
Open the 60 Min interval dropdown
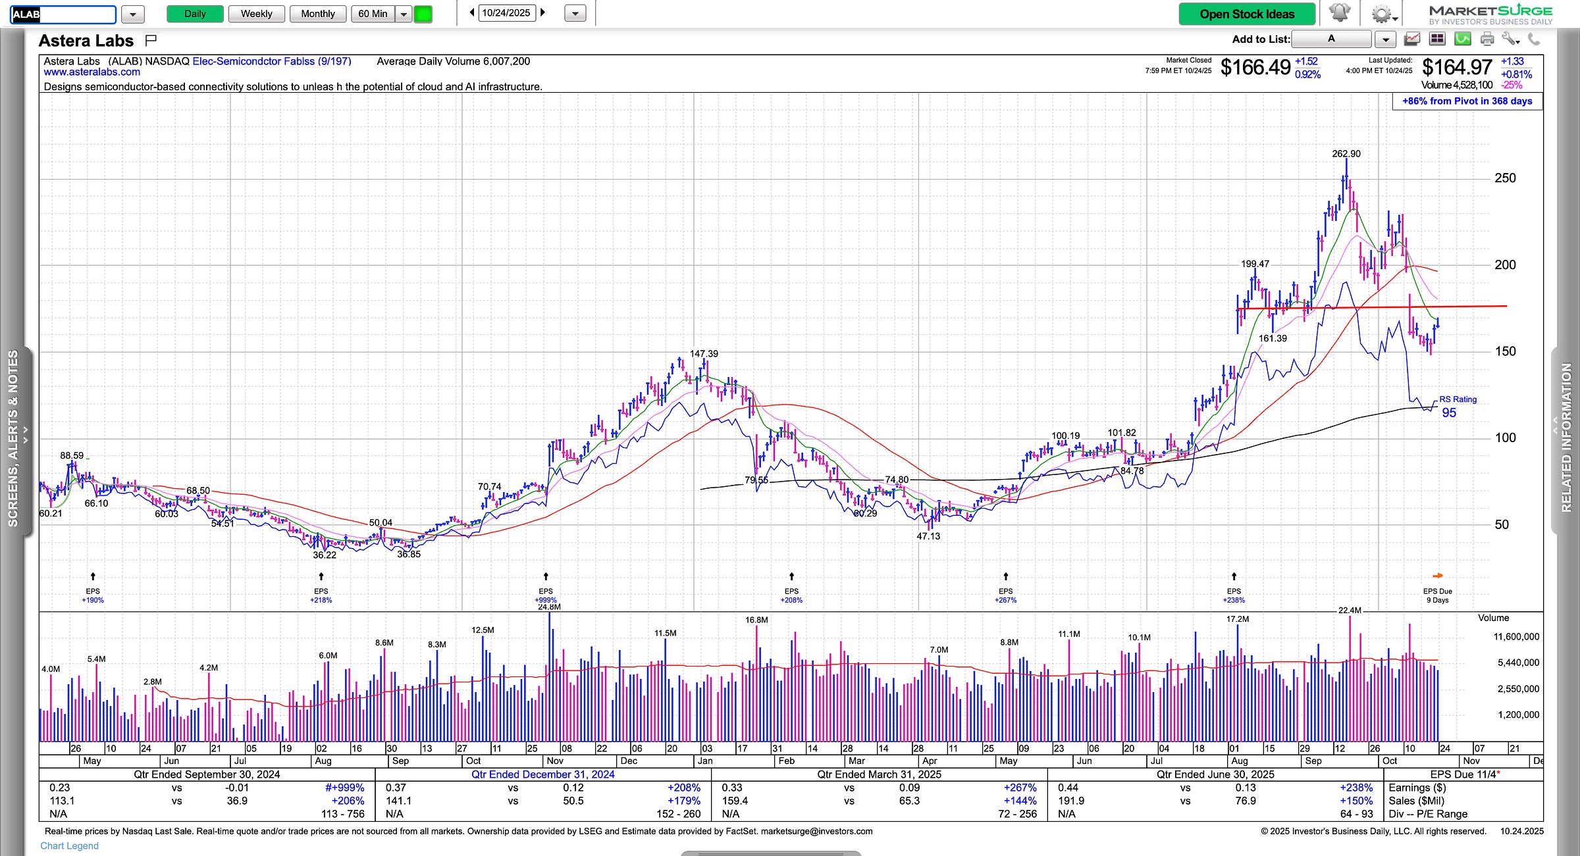404,14
